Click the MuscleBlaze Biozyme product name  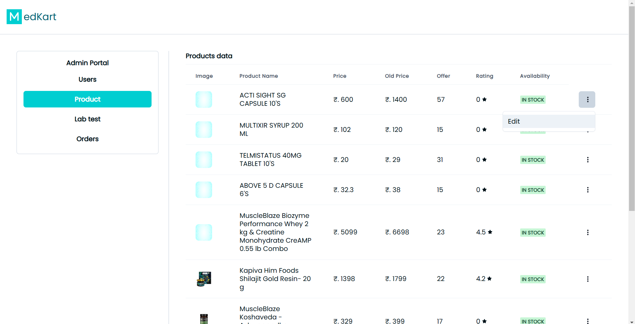275,232
